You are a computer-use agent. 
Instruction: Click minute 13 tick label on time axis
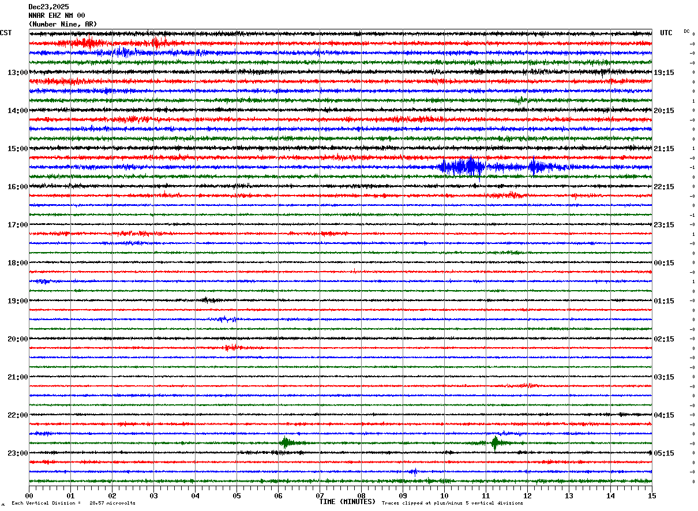pos(569,496)
